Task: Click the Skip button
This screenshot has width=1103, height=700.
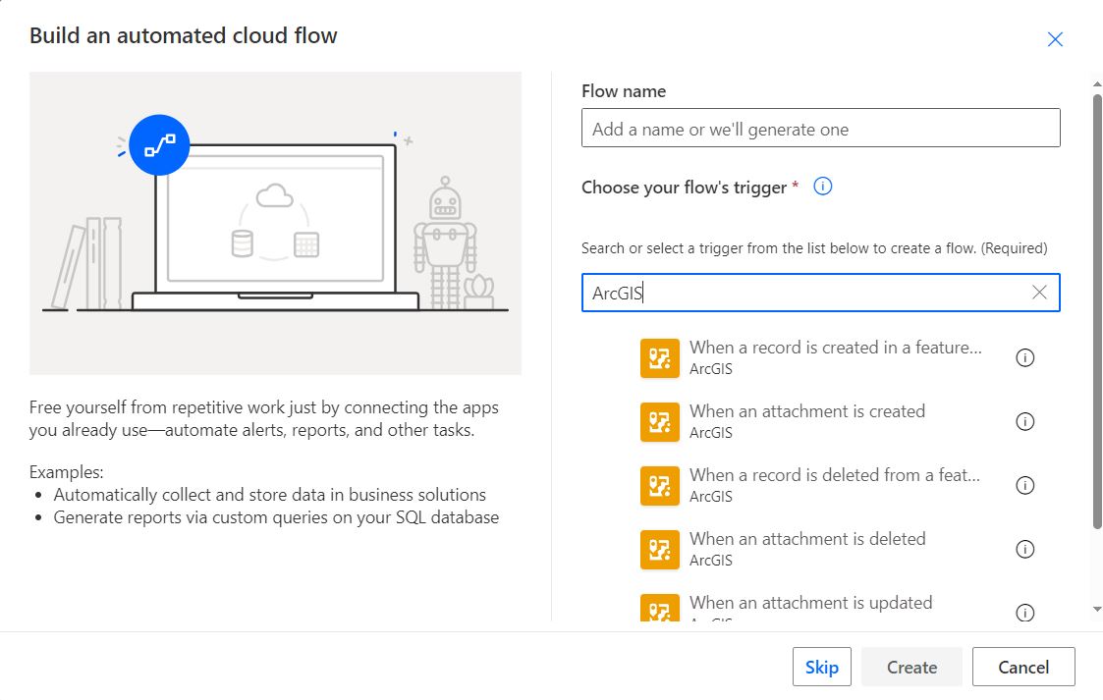Action: click(822, 667)
